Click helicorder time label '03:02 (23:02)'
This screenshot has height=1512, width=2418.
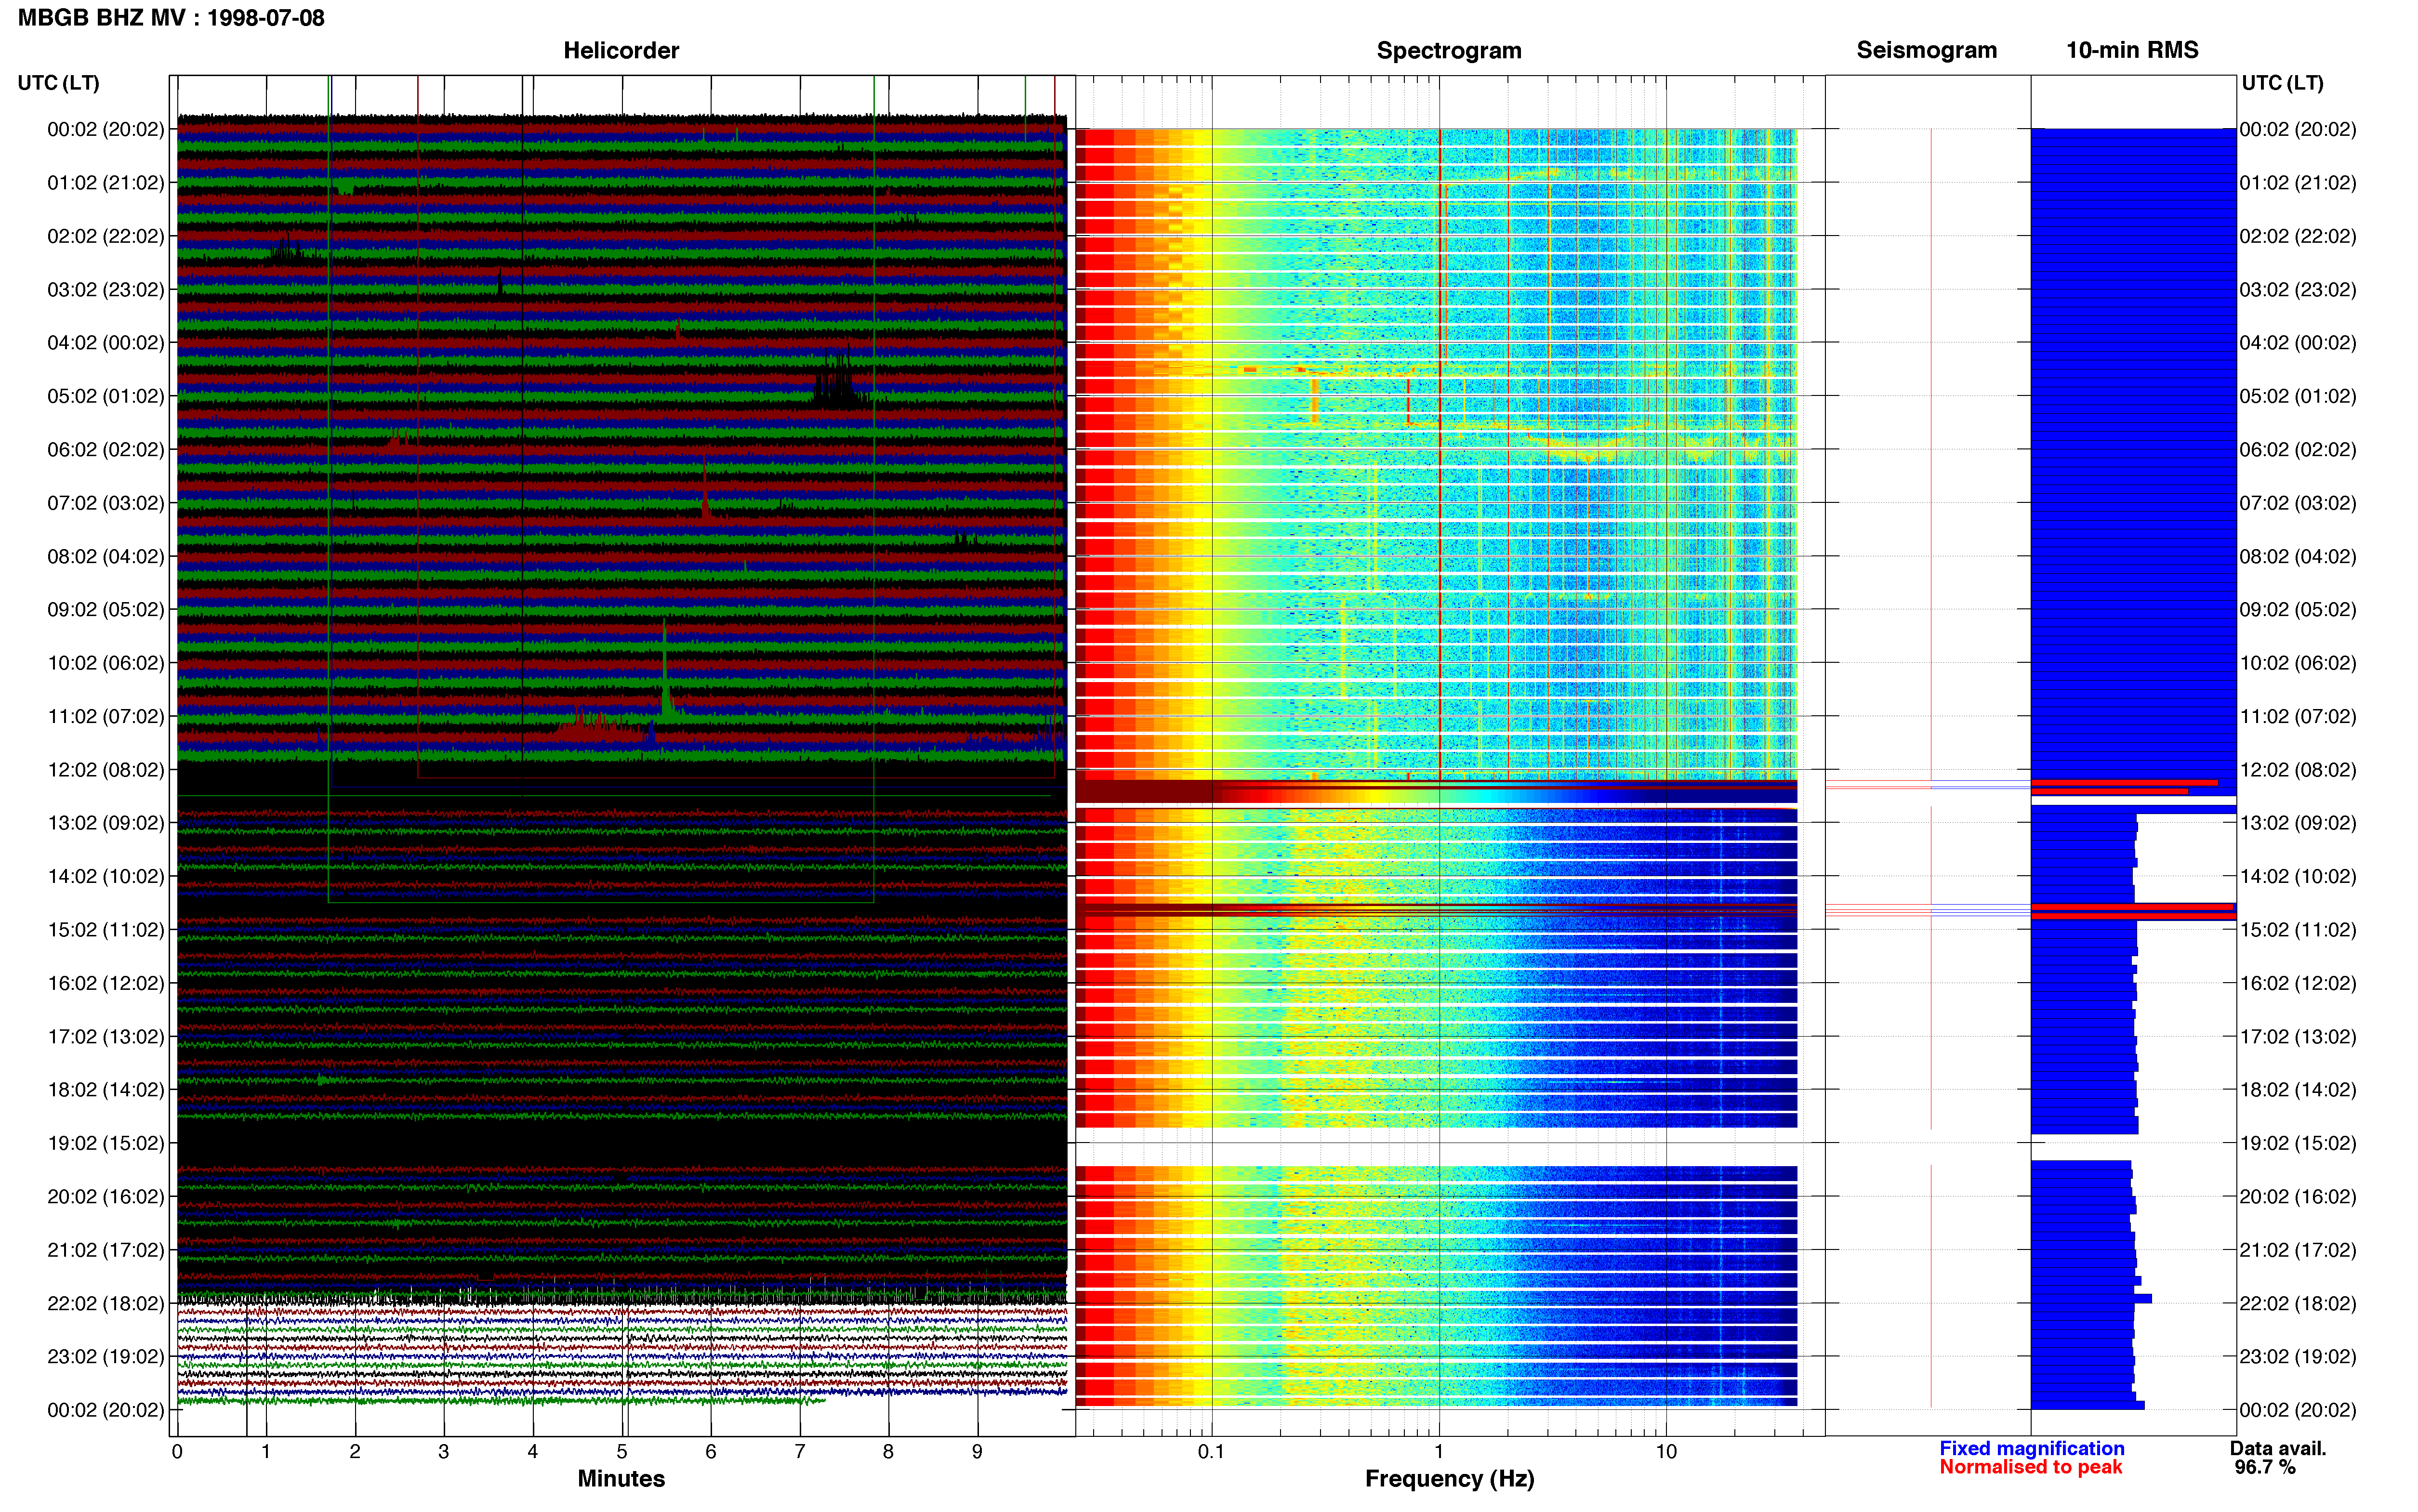(x=106, y=290)
